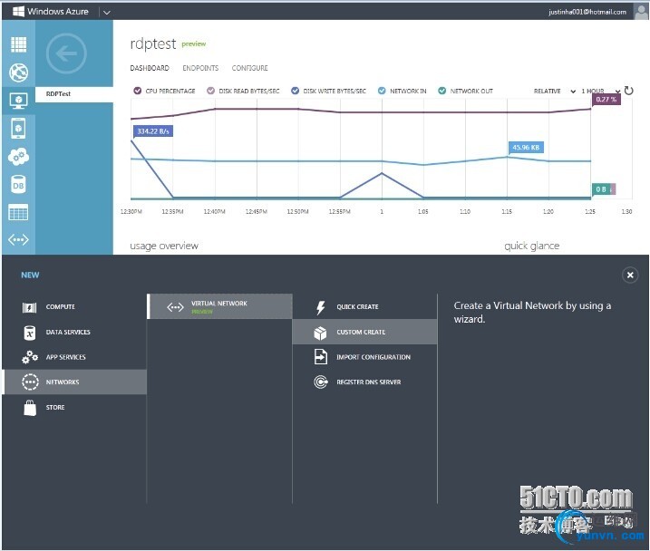Click the Windows Azure logo
The height and width of the screenshot is (551, 650).
[x=51, y=11]
